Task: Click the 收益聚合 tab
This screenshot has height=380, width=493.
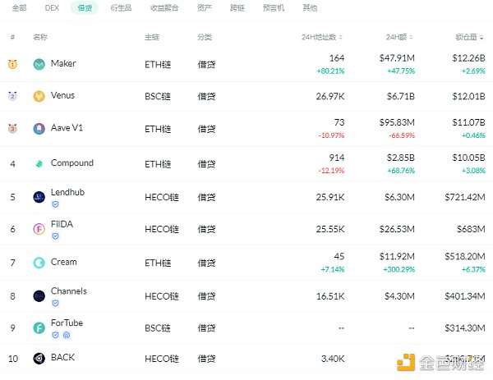Action: 162,8
